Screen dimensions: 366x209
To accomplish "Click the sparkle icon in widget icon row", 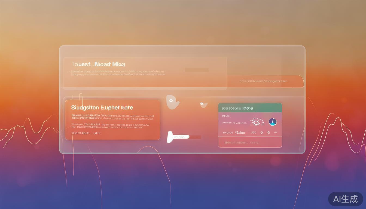I will [x=254, y=133].
